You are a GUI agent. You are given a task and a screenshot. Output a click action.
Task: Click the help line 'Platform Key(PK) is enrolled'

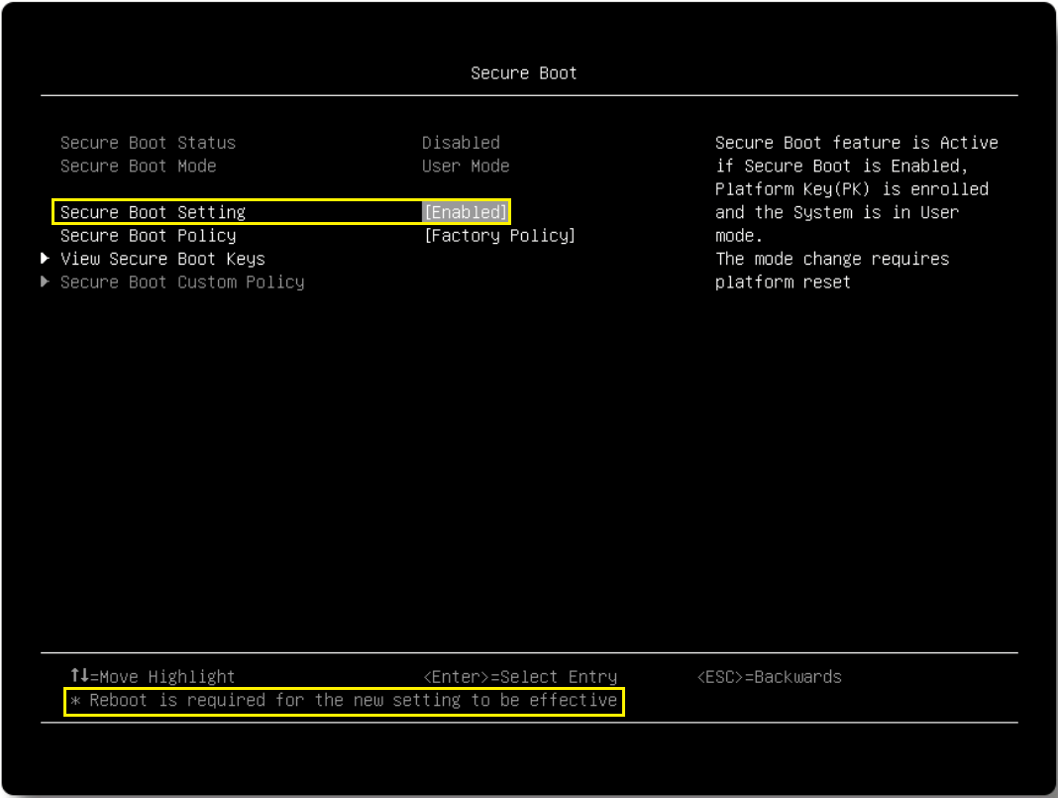(x=852, y=189)
